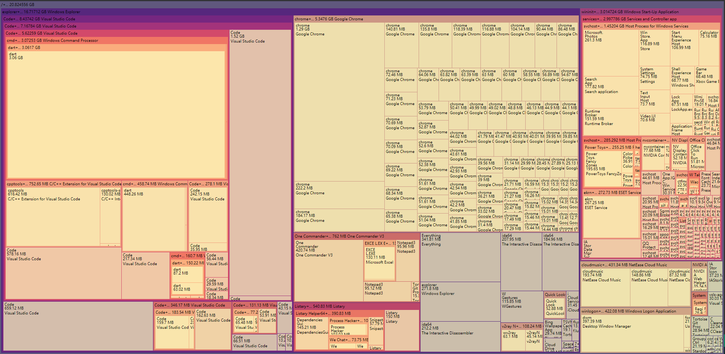Select the Code 66.51 MB Visual Studio Code cell

click(x=254, y=342)
